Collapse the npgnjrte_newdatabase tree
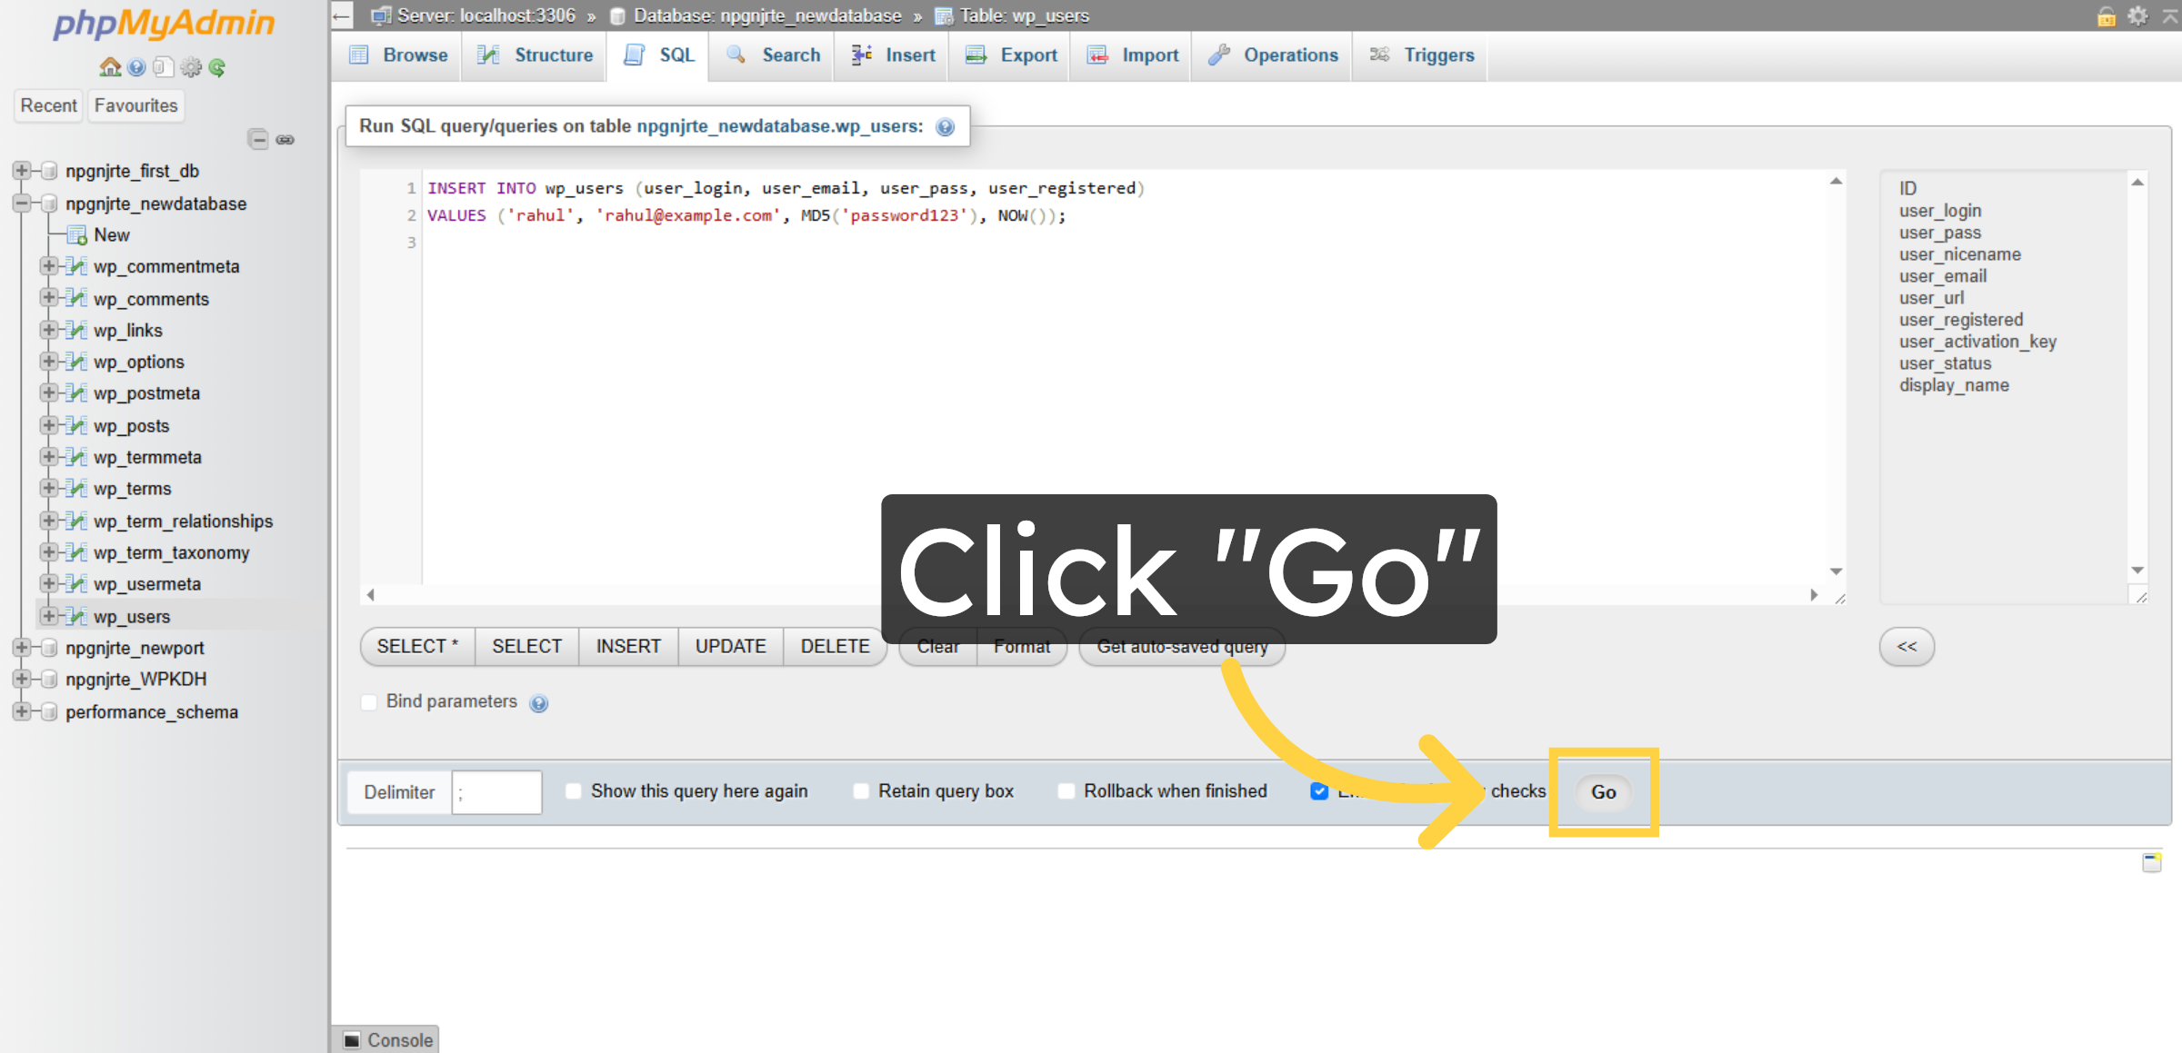 point(22,204)
